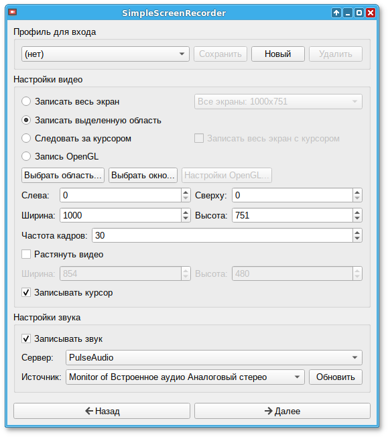Decrease Частота кадров with down arrow
388x437 pixels.
point(357,239)
